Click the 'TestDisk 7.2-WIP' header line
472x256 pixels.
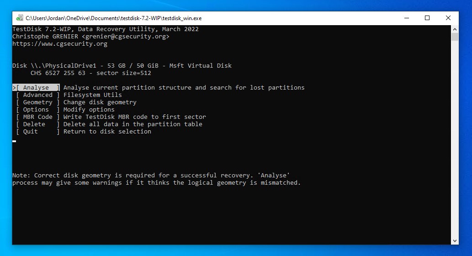coord(106,29)
